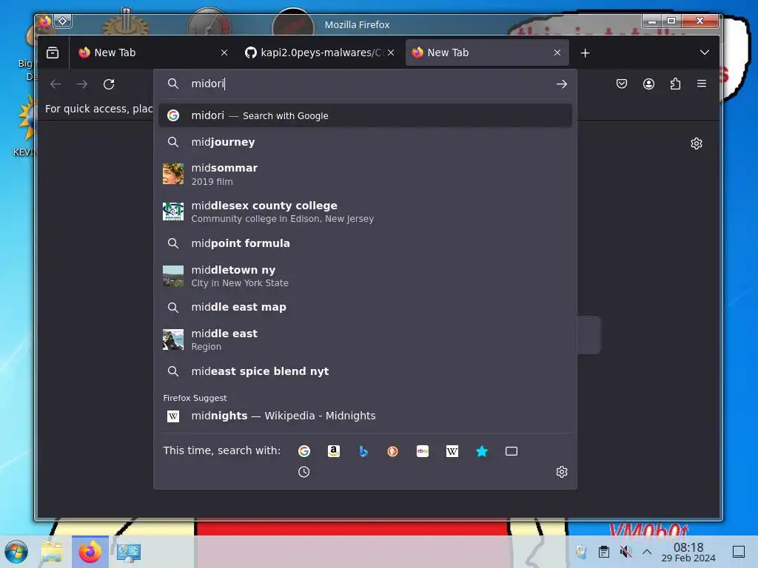The image size is (758, 568).
Task: Select midori Search with Google suggestion
Action: 365,115
